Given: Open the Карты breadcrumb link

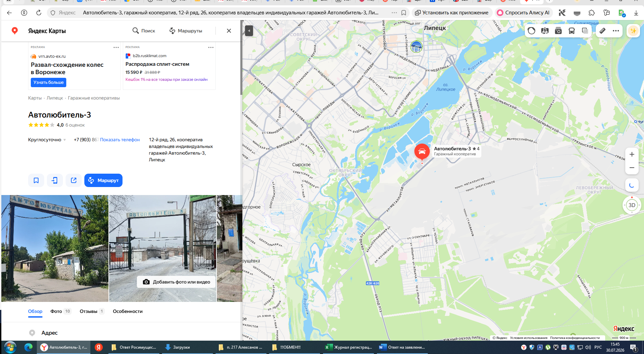Looking at the screenshot, I should click(x=35, y=98).
